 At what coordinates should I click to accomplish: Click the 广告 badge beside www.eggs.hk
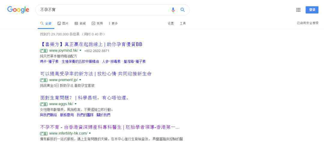coord(44,104)
